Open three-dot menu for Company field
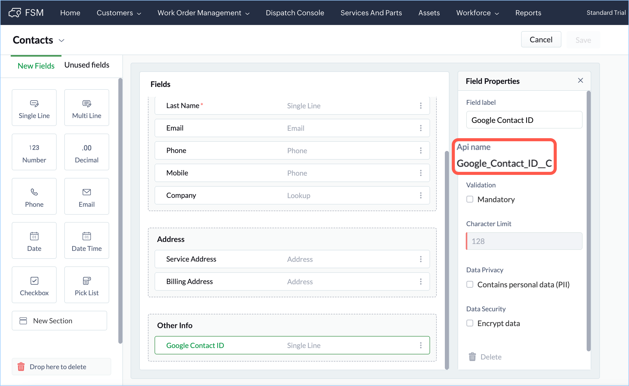 click(420, 195)
